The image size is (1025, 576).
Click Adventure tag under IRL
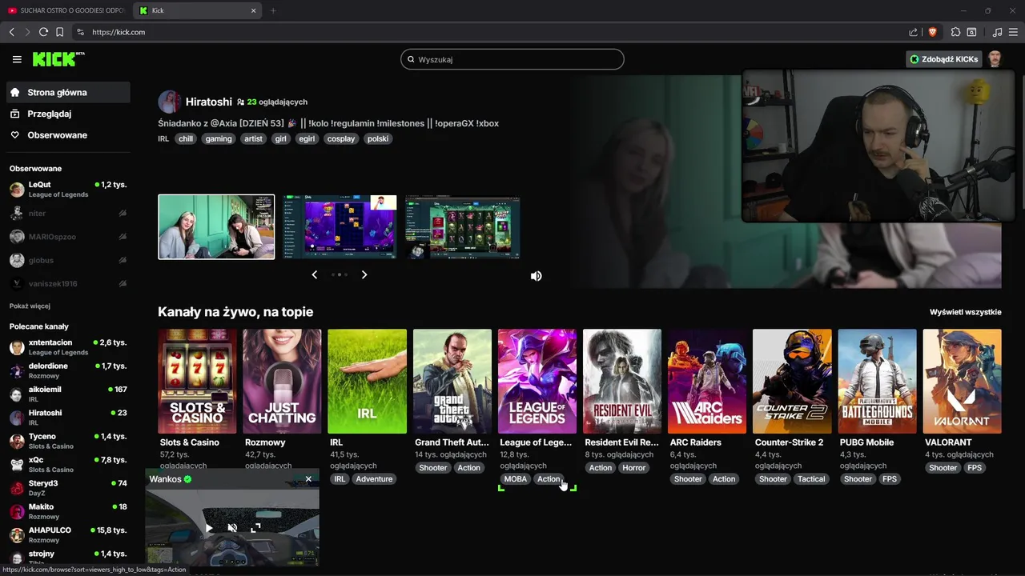coord(374,479)
